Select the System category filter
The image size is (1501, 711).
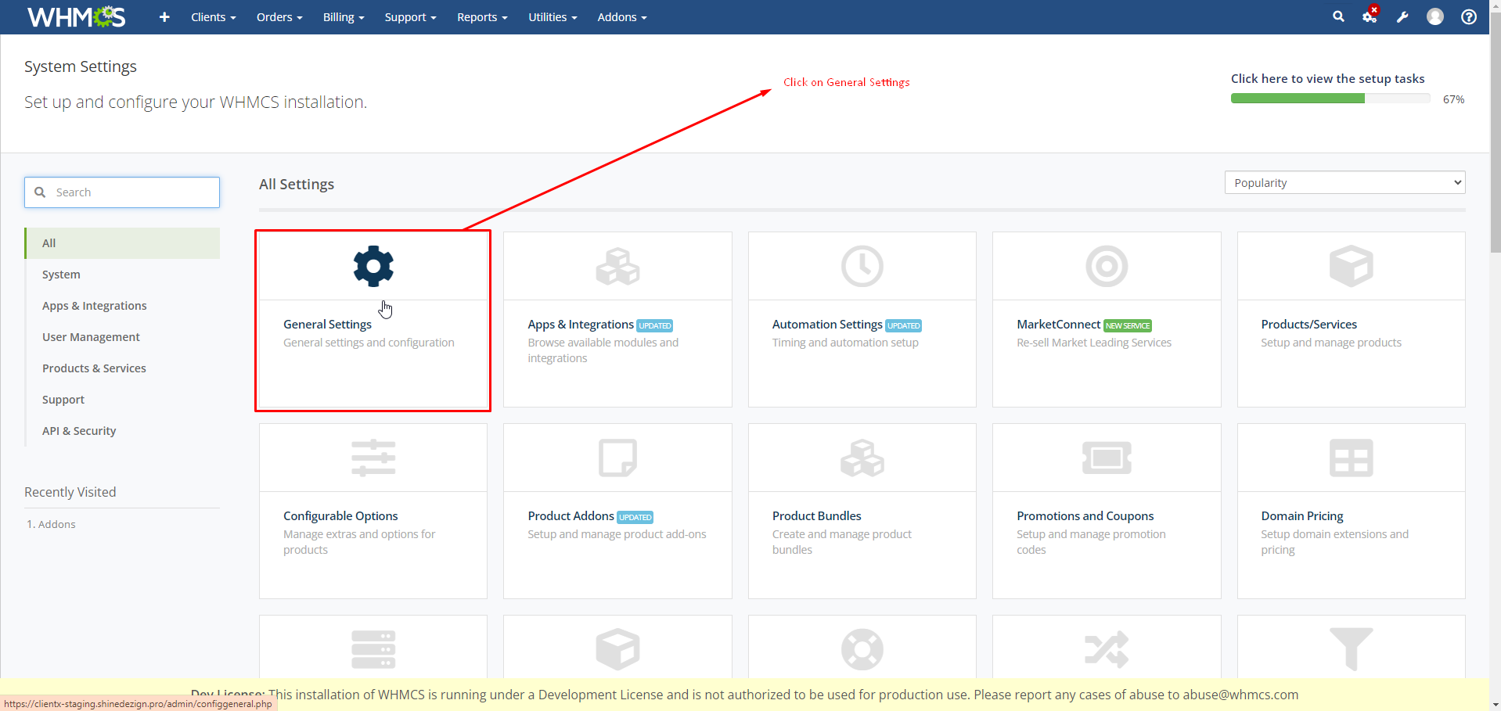[61, 275]
